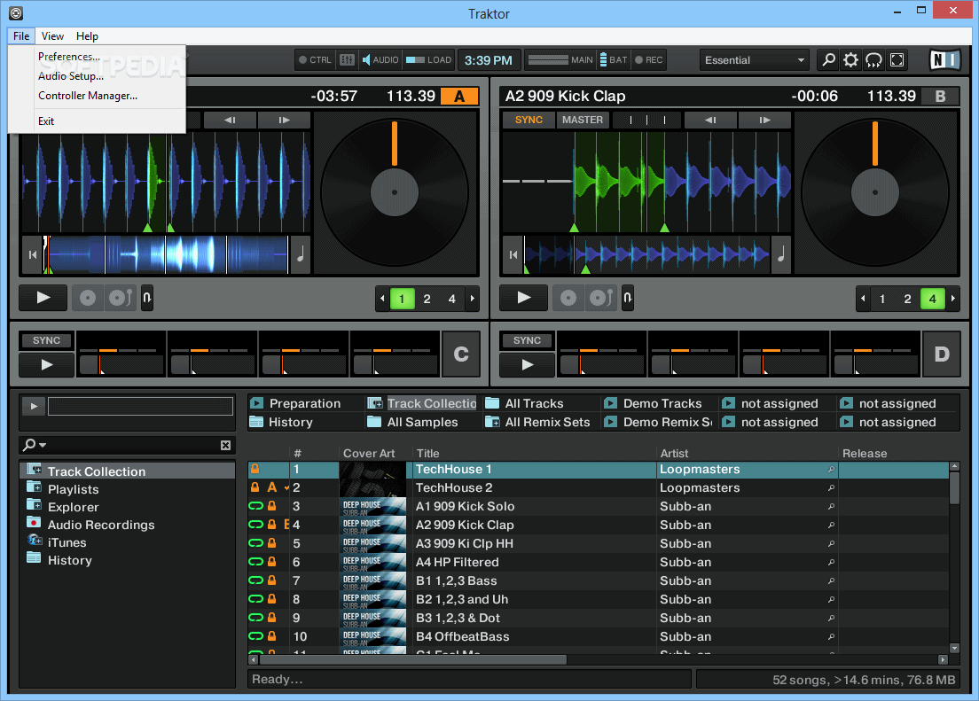Select Audio Recordings in browser tree
The width and height of the screenshot is (979, 701).
point(101,525)
